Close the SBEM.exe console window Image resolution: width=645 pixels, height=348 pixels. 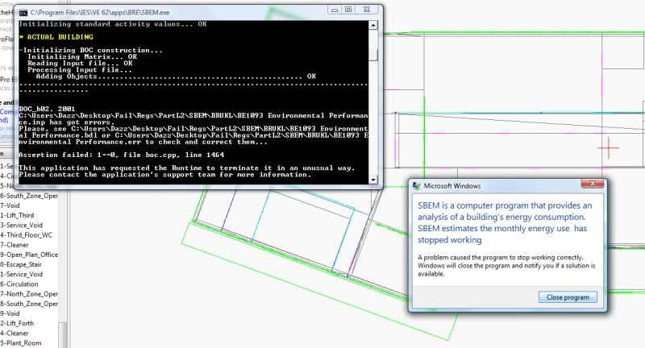367,10
